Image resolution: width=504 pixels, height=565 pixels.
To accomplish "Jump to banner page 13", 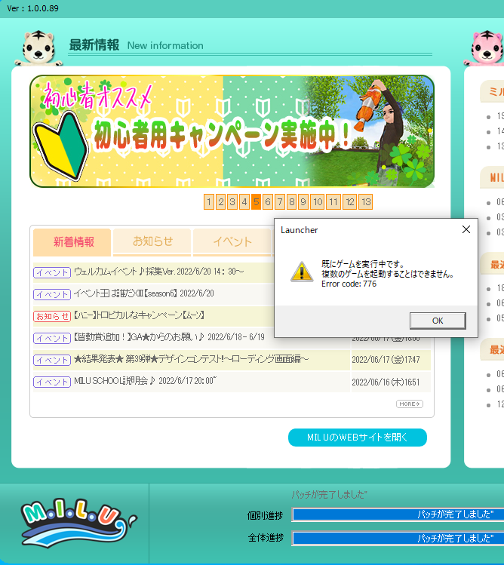I will point(365,201).
